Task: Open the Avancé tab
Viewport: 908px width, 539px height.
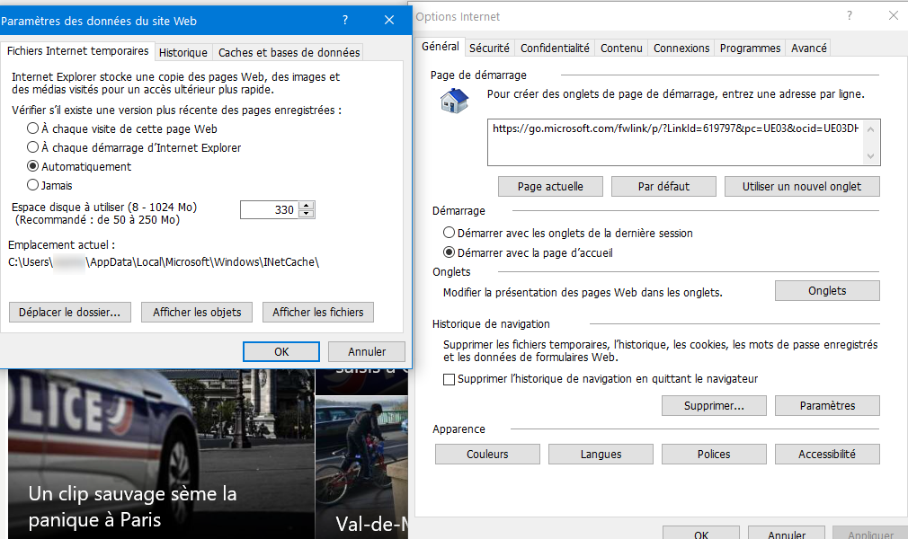Action: [x=809, y=48]
